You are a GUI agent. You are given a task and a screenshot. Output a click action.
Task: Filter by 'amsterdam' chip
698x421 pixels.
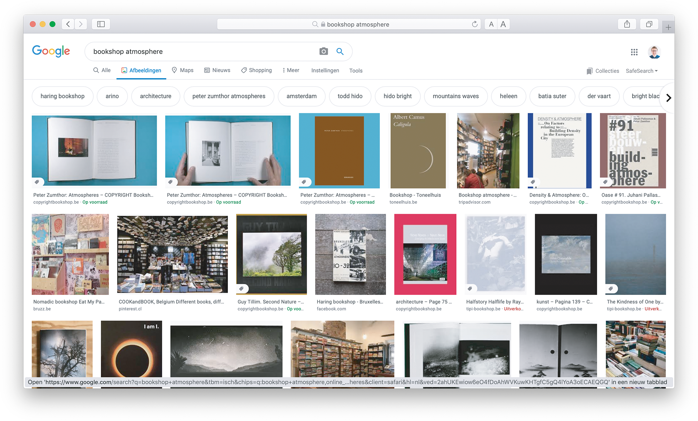[302, 96]
